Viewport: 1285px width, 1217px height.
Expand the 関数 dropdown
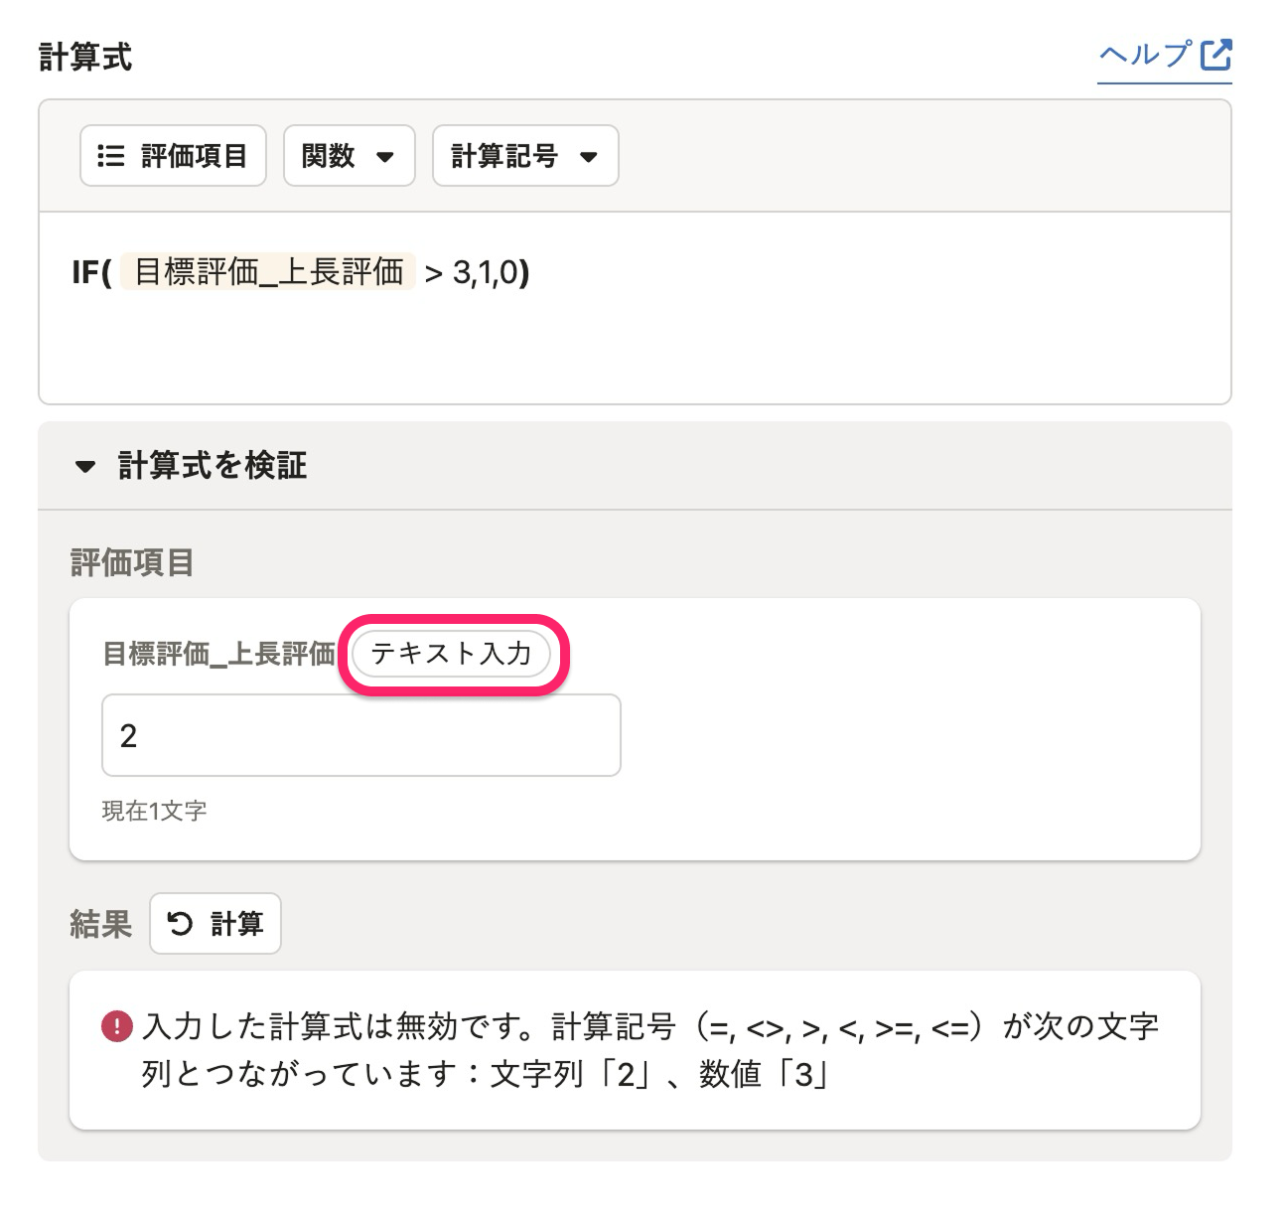click(x=349, y=156)
